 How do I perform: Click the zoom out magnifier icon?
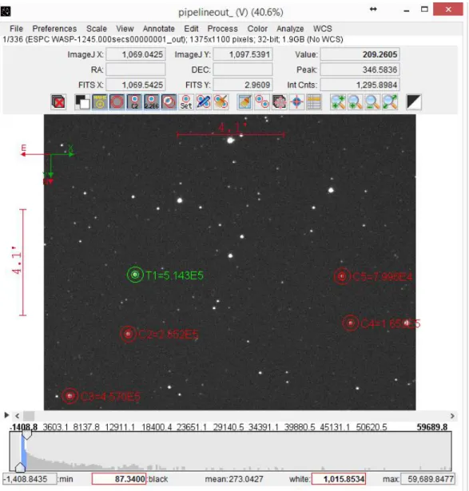coord(372,101)
